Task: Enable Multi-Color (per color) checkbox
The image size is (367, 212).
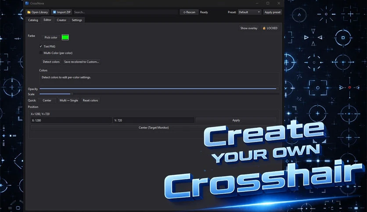Action: pos(41,53)
